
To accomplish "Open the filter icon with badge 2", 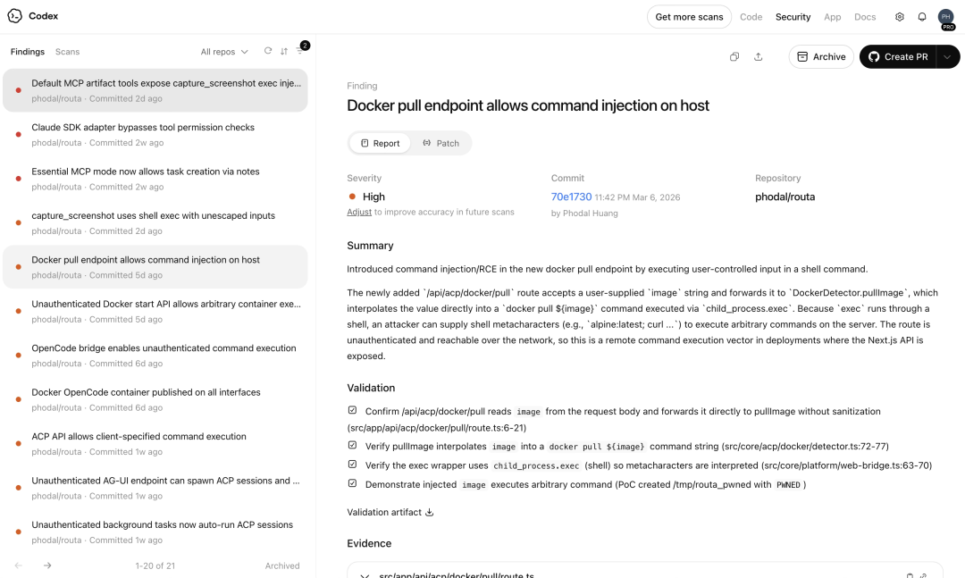I will coord(299,51).
